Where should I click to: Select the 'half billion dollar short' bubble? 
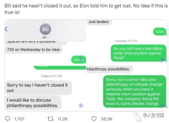(139, 53)
